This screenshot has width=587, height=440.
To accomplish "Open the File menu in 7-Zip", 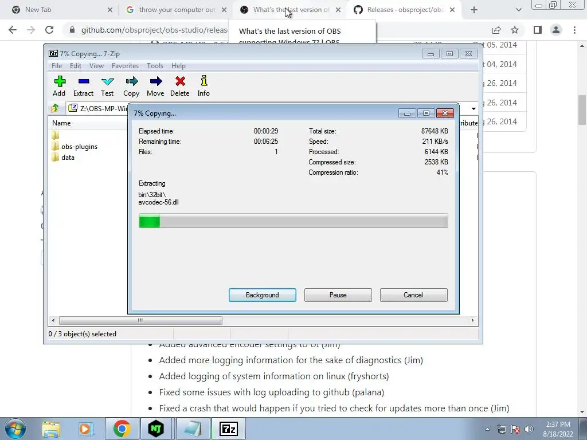I will pyautogui.click(x=57, y=66).
